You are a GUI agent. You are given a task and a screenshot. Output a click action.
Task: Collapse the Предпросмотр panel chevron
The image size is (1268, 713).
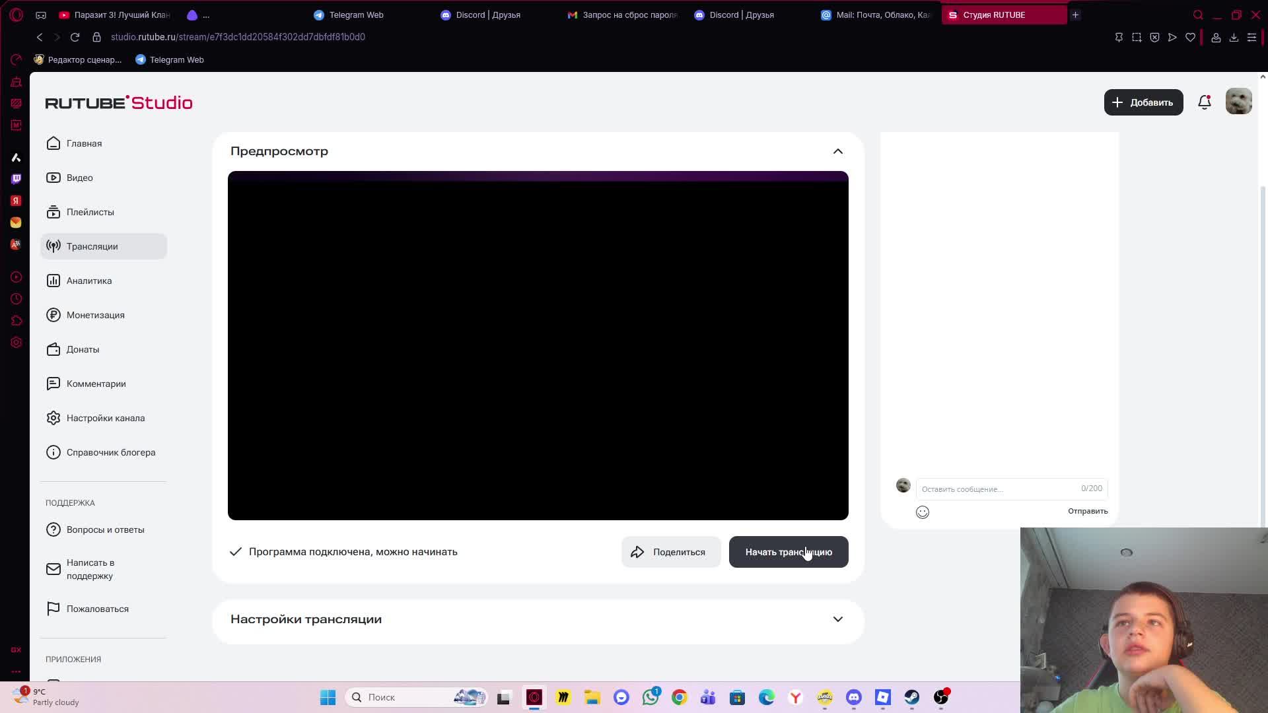click(838, 151)
